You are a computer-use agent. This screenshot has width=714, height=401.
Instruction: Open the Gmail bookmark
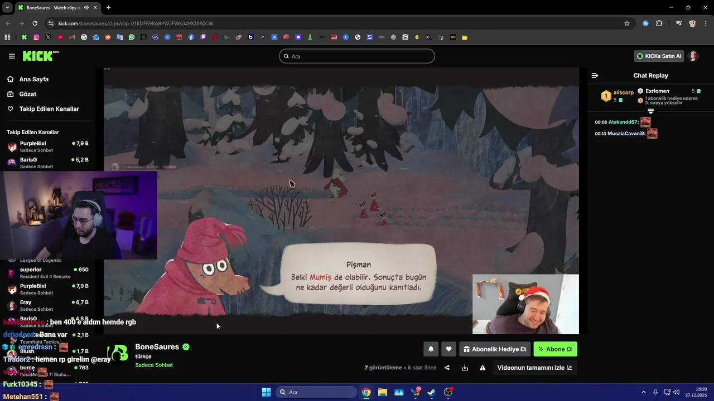pos(72,37)
